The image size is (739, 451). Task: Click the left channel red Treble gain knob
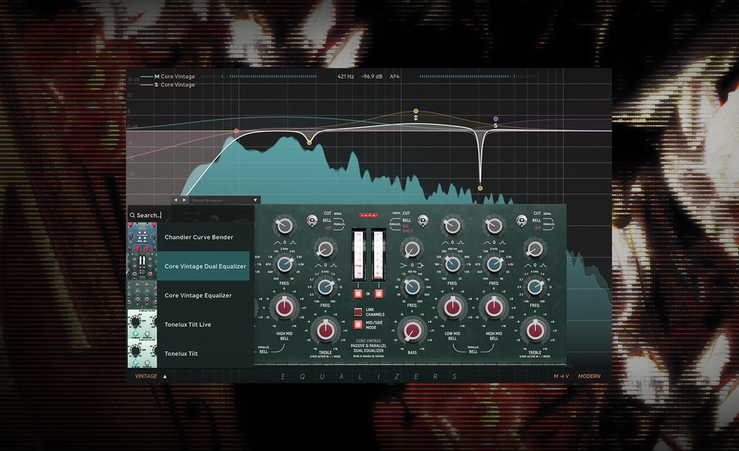pyautogui.click(x=325, y=331)
